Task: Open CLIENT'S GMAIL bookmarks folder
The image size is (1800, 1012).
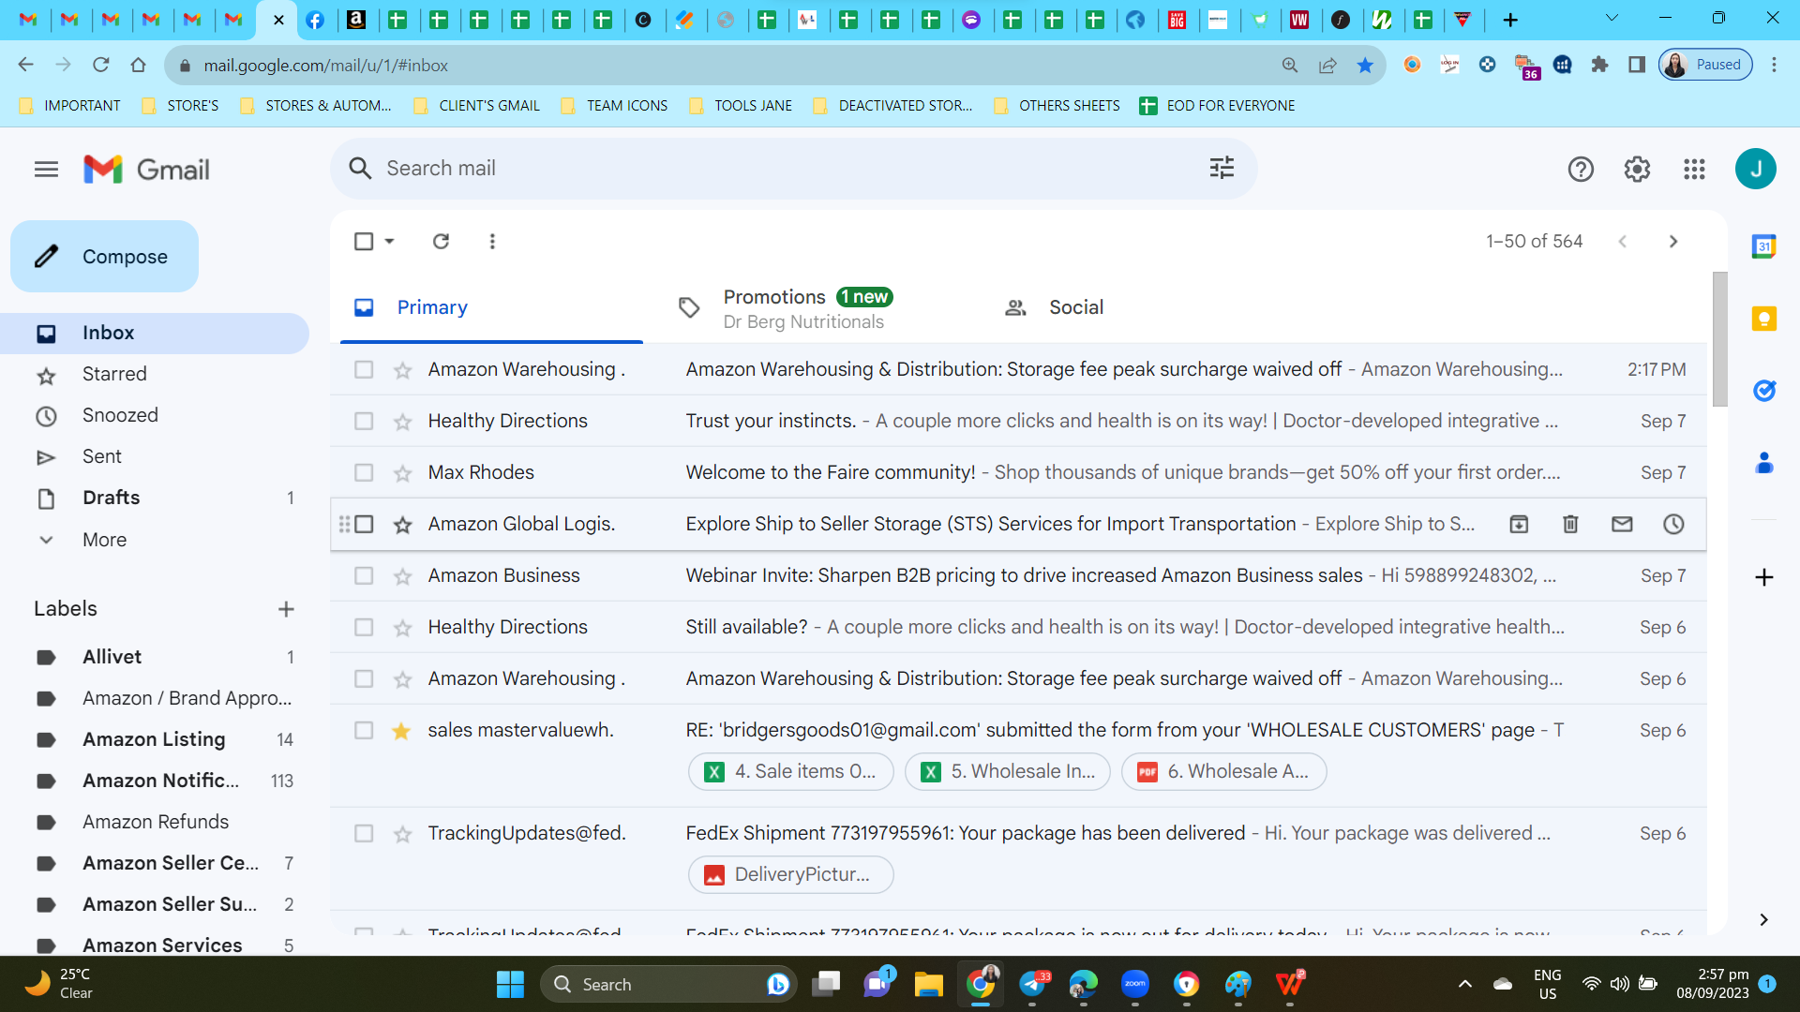Action: click(477, 106)
